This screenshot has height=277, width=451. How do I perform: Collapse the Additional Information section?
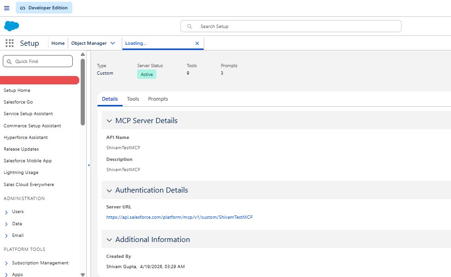click(x=109, y=239)
